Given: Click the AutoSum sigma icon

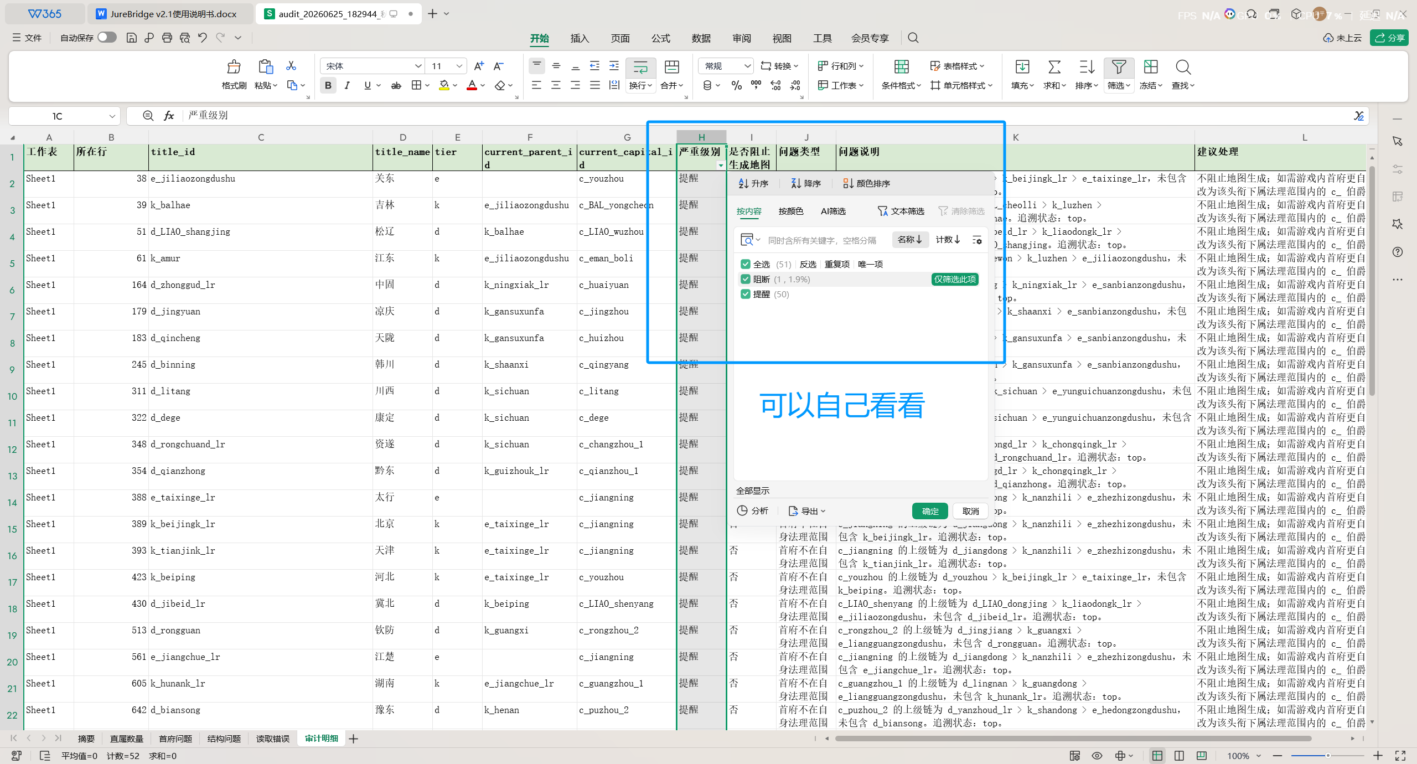Looking at the screenshot, I should click(1054, 67).
